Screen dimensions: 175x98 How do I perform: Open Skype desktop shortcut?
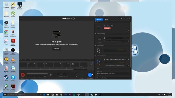[13, 78]
